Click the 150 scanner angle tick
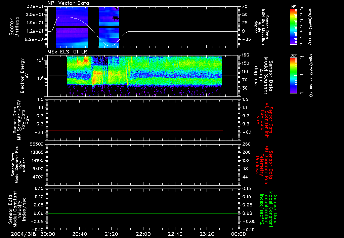Screen dimensions: 344x238 (246, 63)
